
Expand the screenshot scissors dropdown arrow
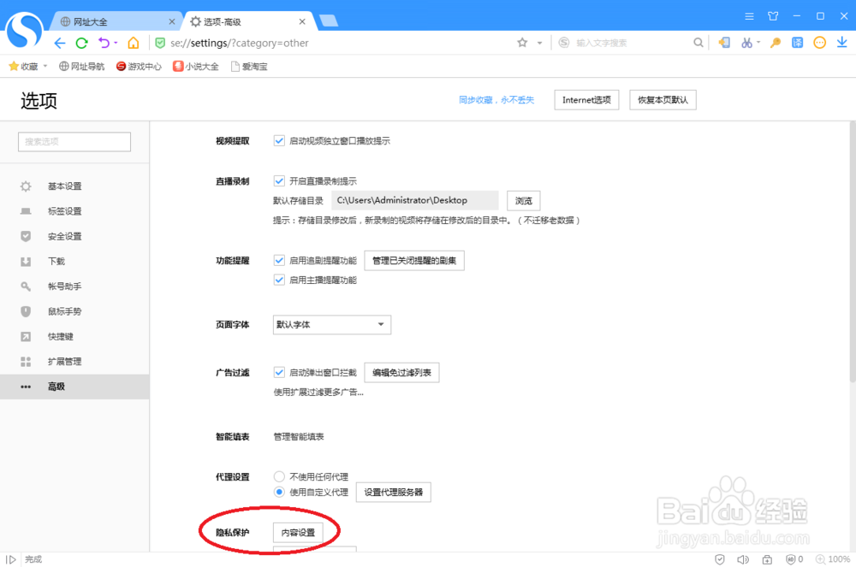tap(758, 42)
